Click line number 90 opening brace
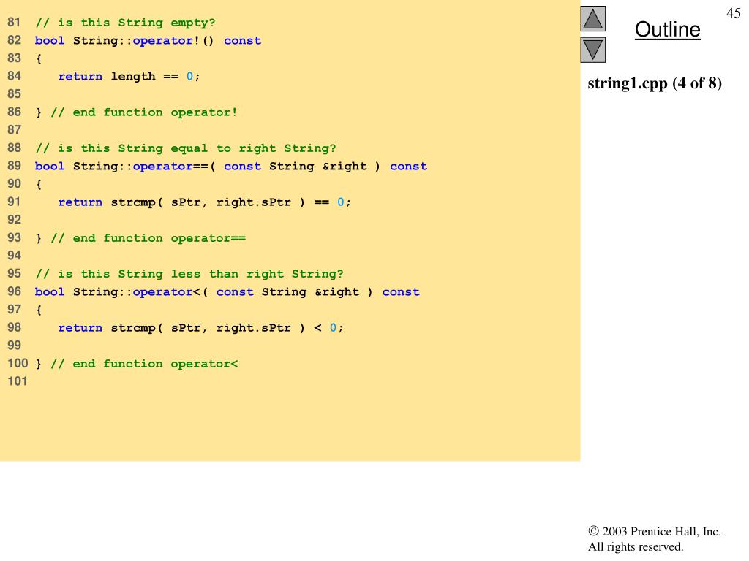Screen dimensions: 749x561 coord(39,185)
